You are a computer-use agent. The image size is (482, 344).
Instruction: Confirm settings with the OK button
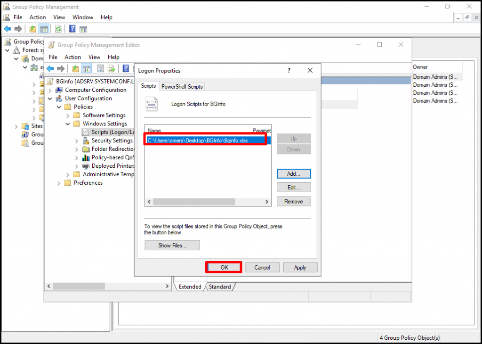(224, 267)
